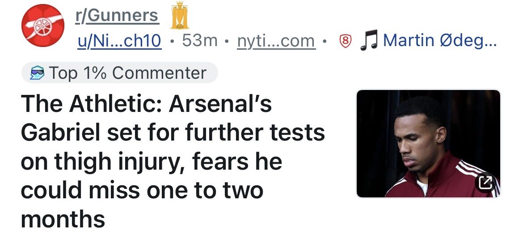Open the r/Gunners subreddit link
The height and width of the screenshot is (248, 523).
(116, 16)
